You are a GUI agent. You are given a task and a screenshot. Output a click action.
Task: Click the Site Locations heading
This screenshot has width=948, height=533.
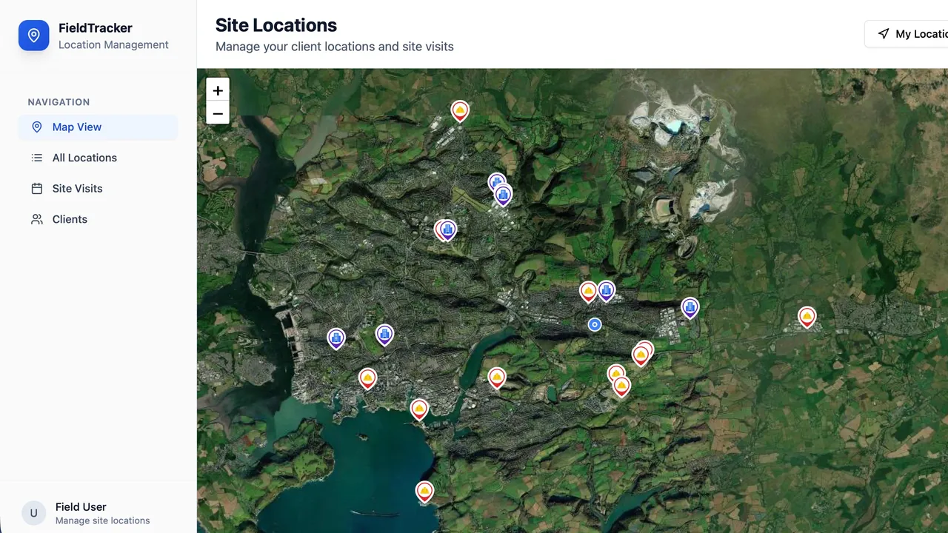point(276,25)
